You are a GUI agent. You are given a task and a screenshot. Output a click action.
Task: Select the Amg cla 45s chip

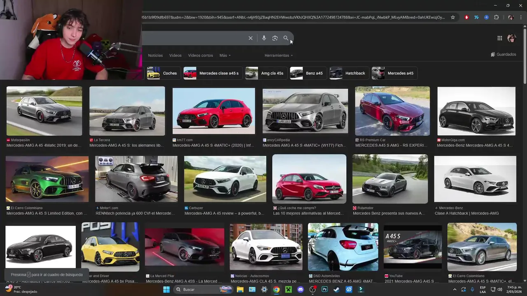click(266, 73)
